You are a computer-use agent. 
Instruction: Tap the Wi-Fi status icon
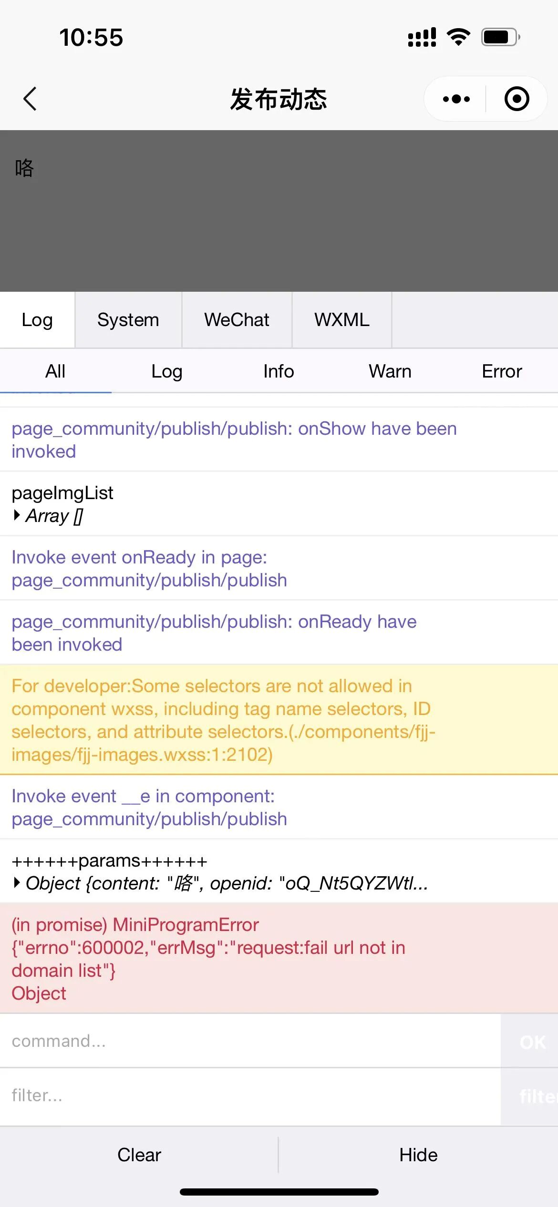click(458, 37)
